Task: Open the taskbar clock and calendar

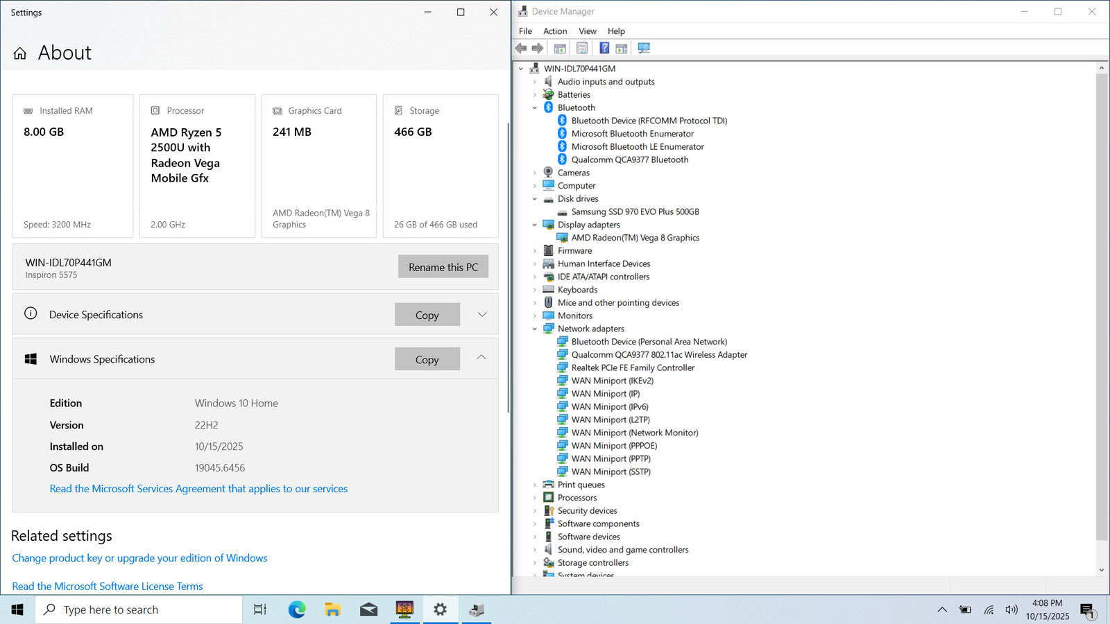Action: [x=1048, y=609]
